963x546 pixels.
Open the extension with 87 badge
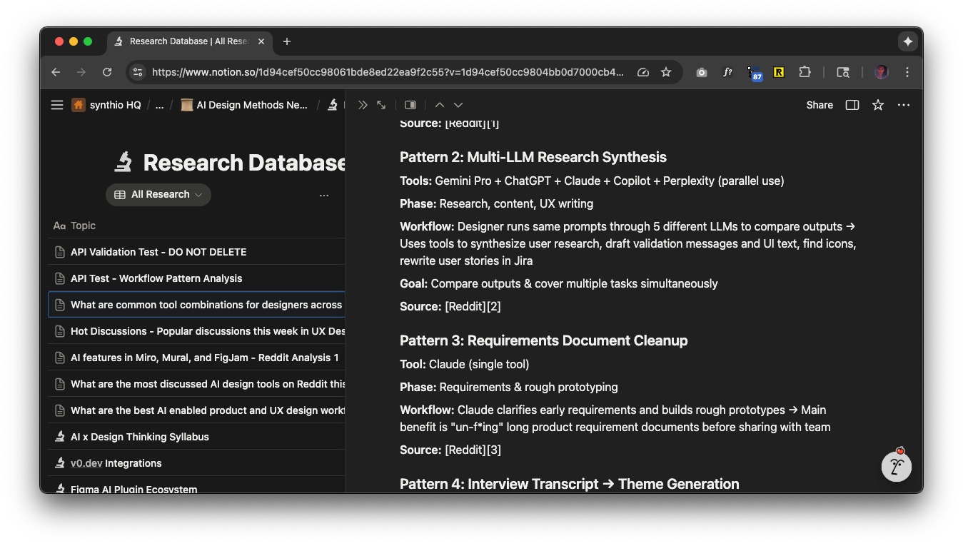pyautogui.click(x=754, y=73)
